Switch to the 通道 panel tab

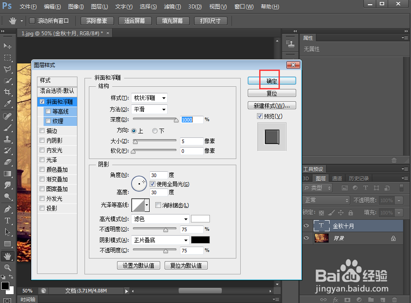[x=337, y=178]
